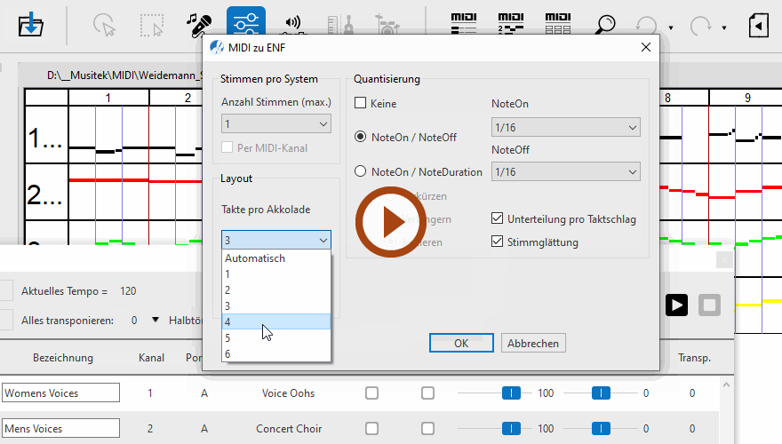The width and height of the screenshot is (782, 444).
Task: Enable the Keine quantization checkbox
Action: (361, 104)
